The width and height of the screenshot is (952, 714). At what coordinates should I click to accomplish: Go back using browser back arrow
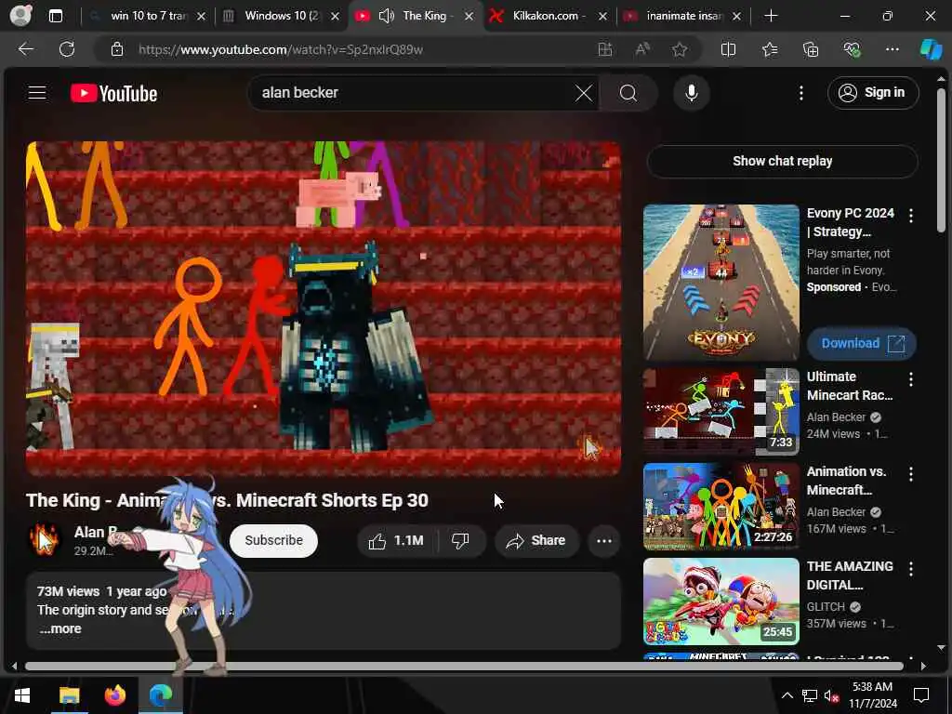[26, 49]
